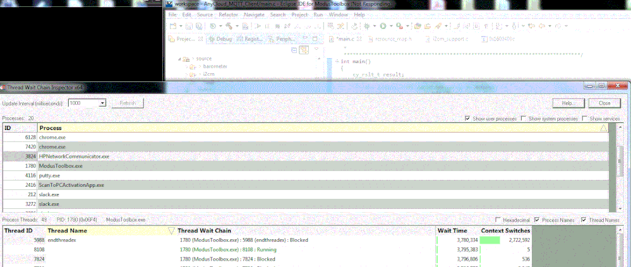Open dropdown arrow next to Debug bug icon
Screen dimensions: 631x267
pyautogui.click(x=375, y=26)
